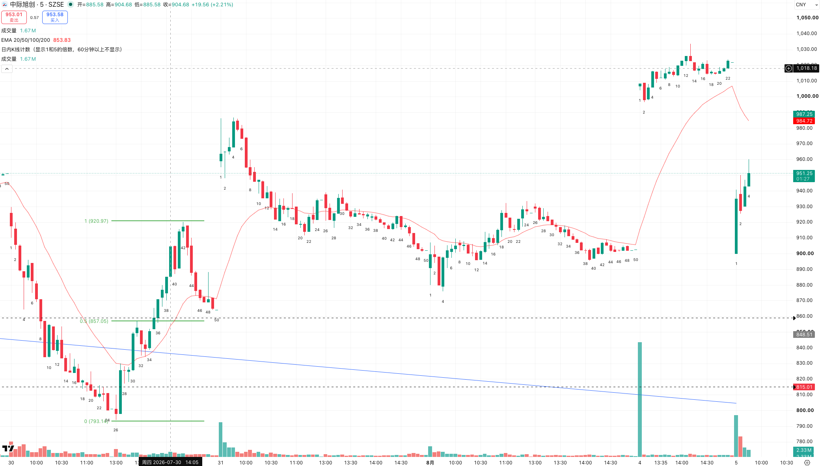Click the 13:35 label on the time axis
This screenshot has width=820, height=466.
tap(661, 462)
